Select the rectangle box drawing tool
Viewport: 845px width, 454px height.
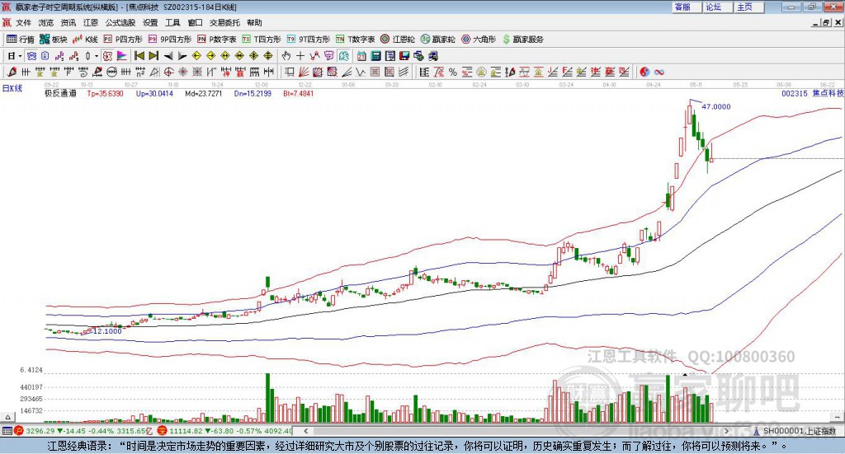[x=290, y=72]
